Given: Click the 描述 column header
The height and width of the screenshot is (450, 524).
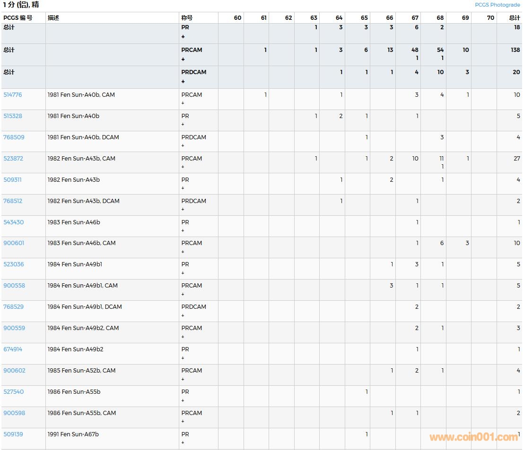Looking at the screenshot, I should click(53, 18).
